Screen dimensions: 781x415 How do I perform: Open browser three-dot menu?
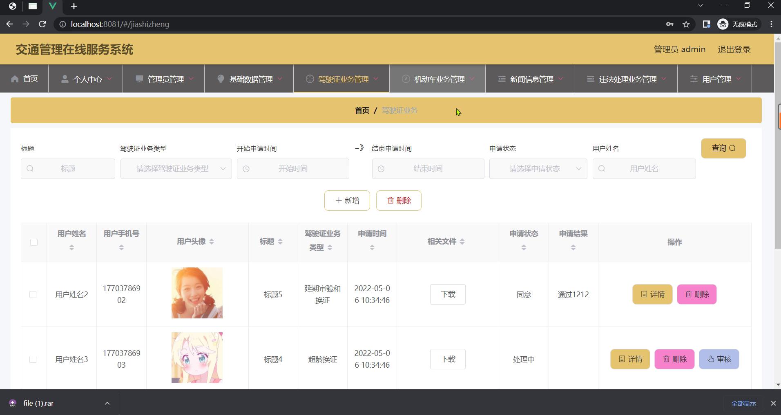tap(771, 24)
